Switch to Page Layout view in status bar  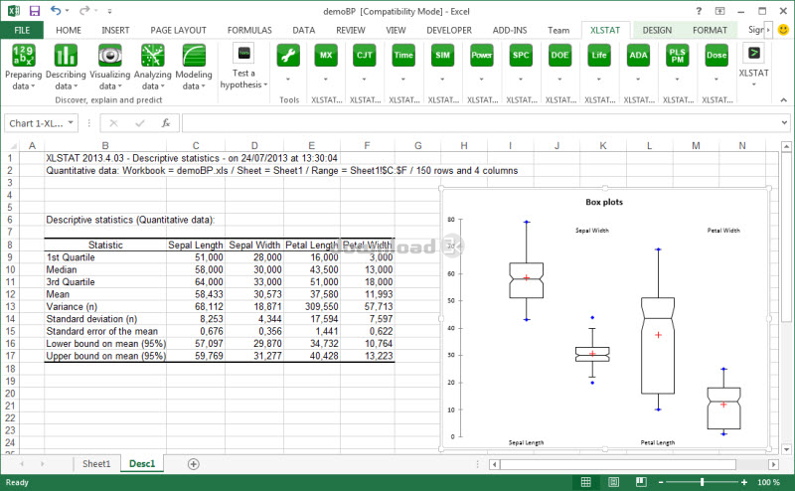[613, 482]
